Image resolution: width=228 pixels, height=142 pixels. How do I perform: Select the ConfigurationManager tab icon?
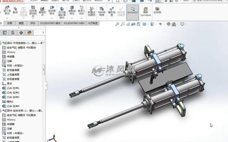tap(13, 33)
